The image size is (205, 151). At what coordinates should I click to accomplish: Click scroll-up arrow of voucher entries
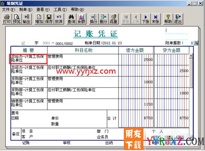click(x=191, y=56)
